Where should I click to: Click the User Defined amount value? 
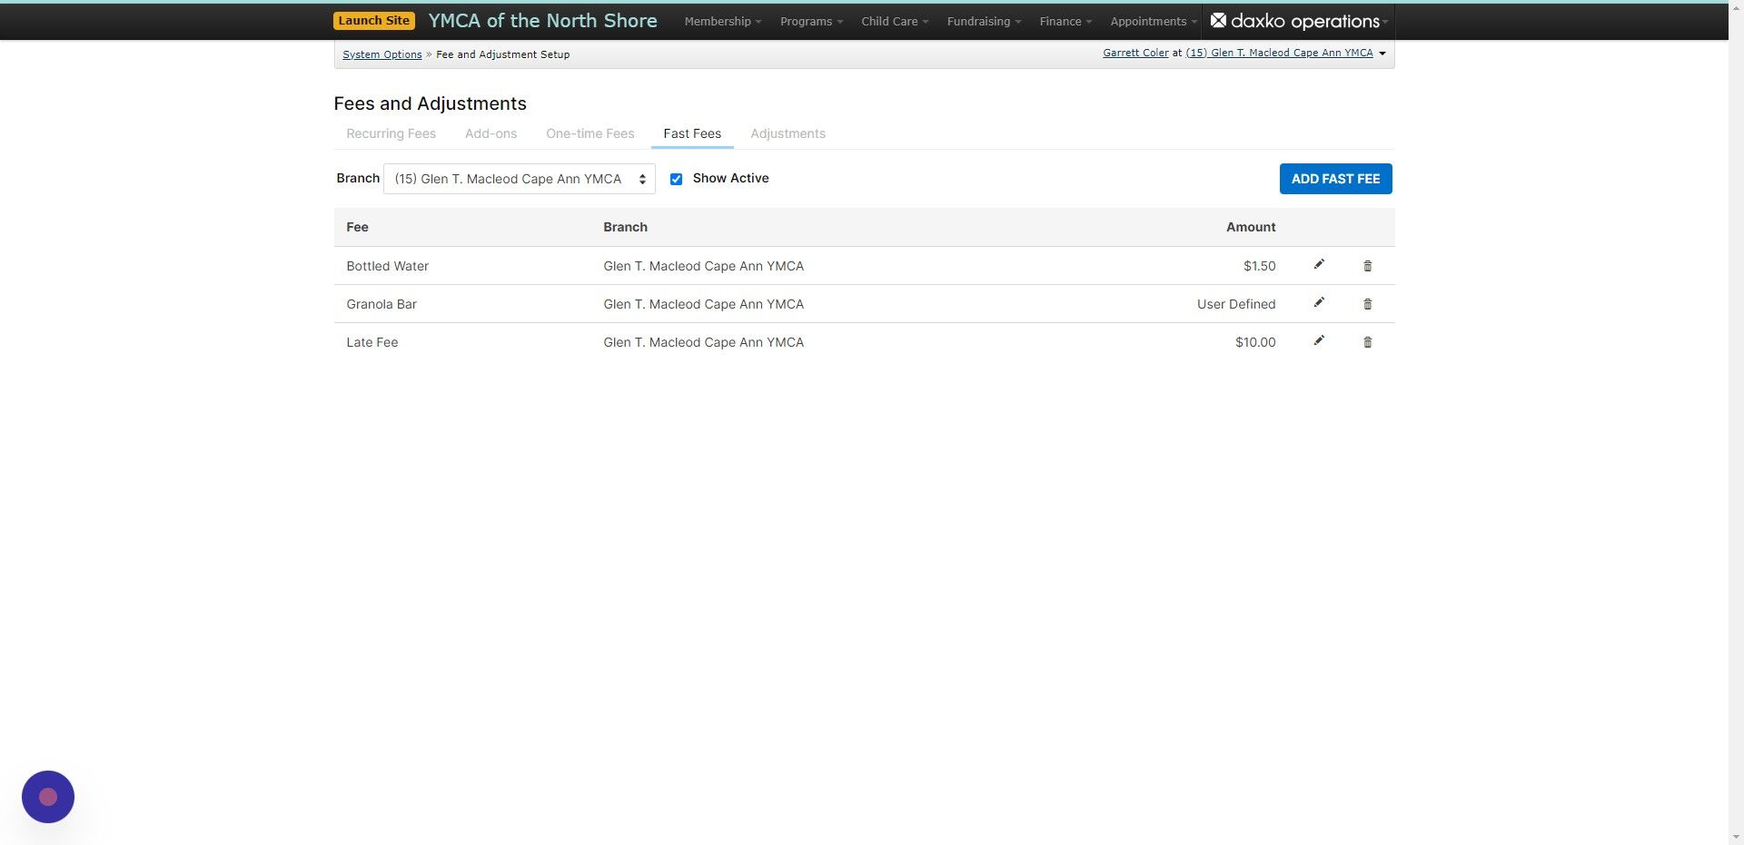coord(1236,304)
